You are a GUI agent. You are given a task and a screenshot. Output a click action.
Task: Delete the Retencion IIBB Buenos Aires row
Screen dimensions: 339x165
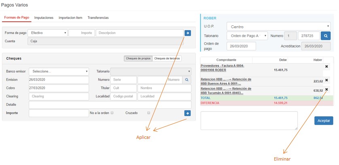tap(326, 80)
